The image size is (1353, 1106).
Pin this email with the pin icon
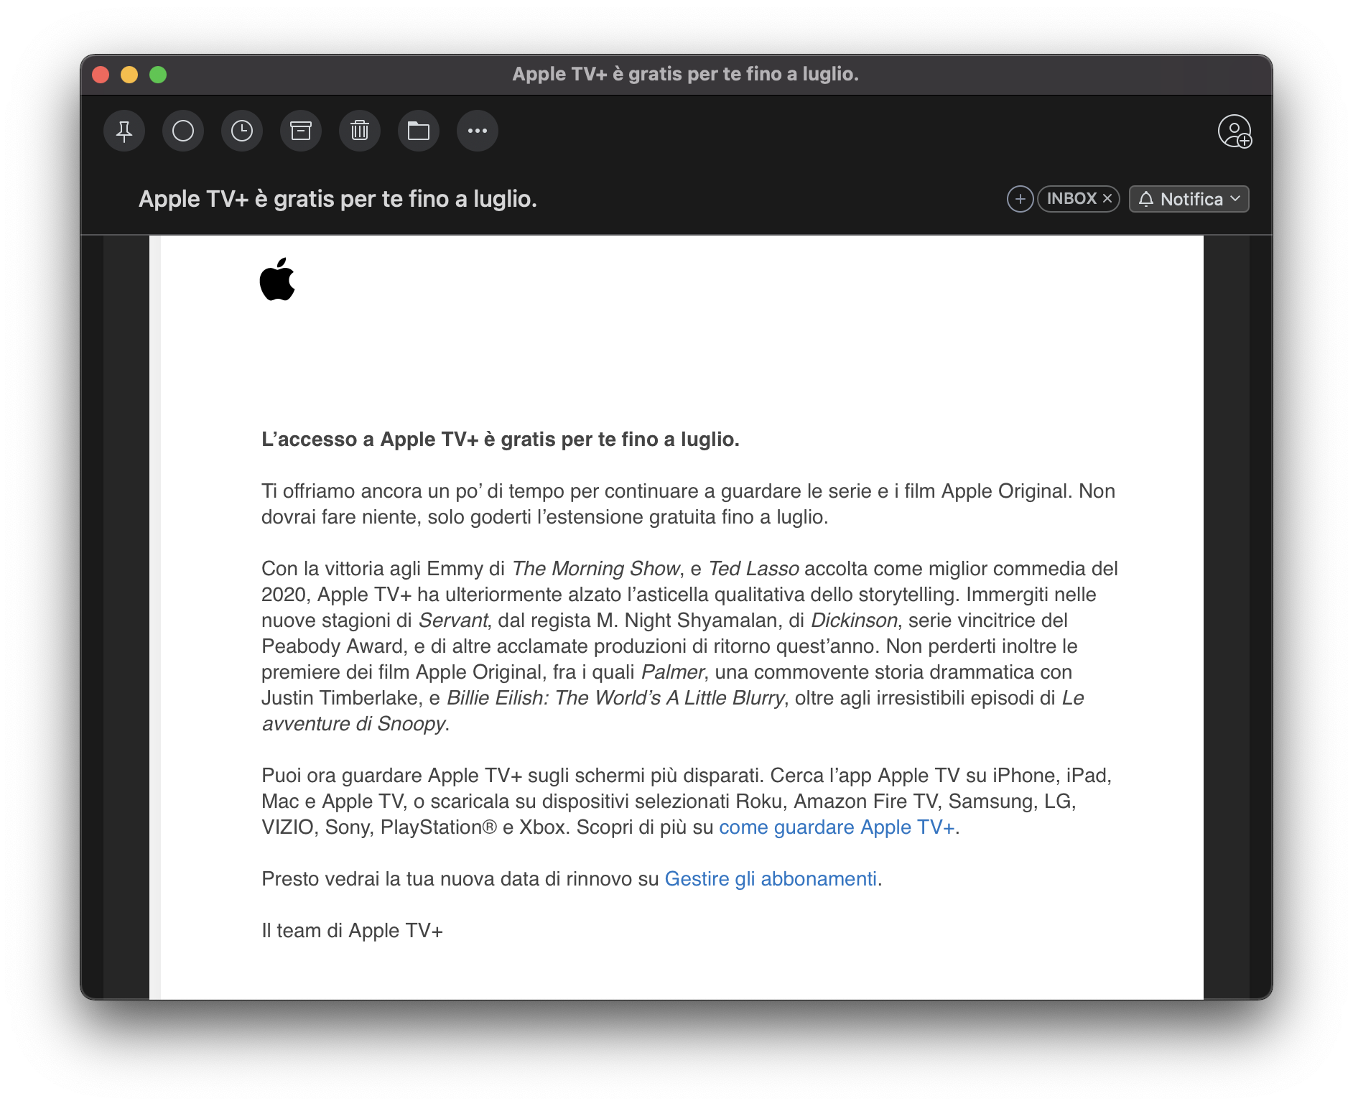(124, 131)
